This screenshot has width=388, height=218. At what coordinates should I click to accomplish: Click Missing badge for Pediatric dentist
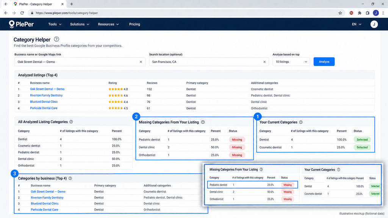click(x=237, y=140)
